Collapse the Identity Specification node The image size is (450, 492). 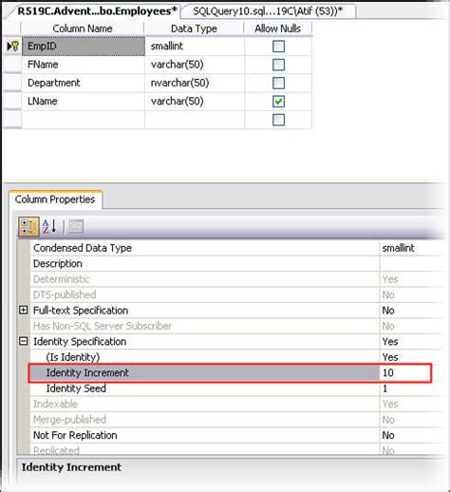(x=24, y=341)
